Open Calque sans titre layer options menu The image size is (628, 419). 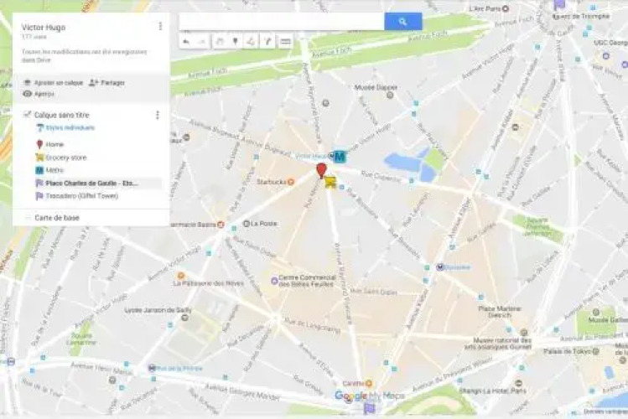tap(158, 116)
